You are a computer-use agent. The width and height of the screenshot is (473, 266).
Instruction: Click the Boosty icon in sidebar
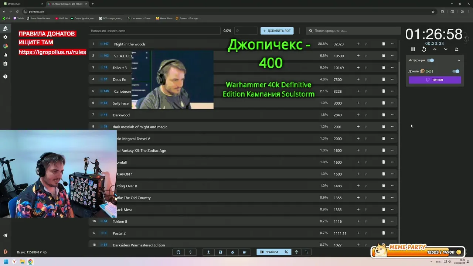point(5,252)
